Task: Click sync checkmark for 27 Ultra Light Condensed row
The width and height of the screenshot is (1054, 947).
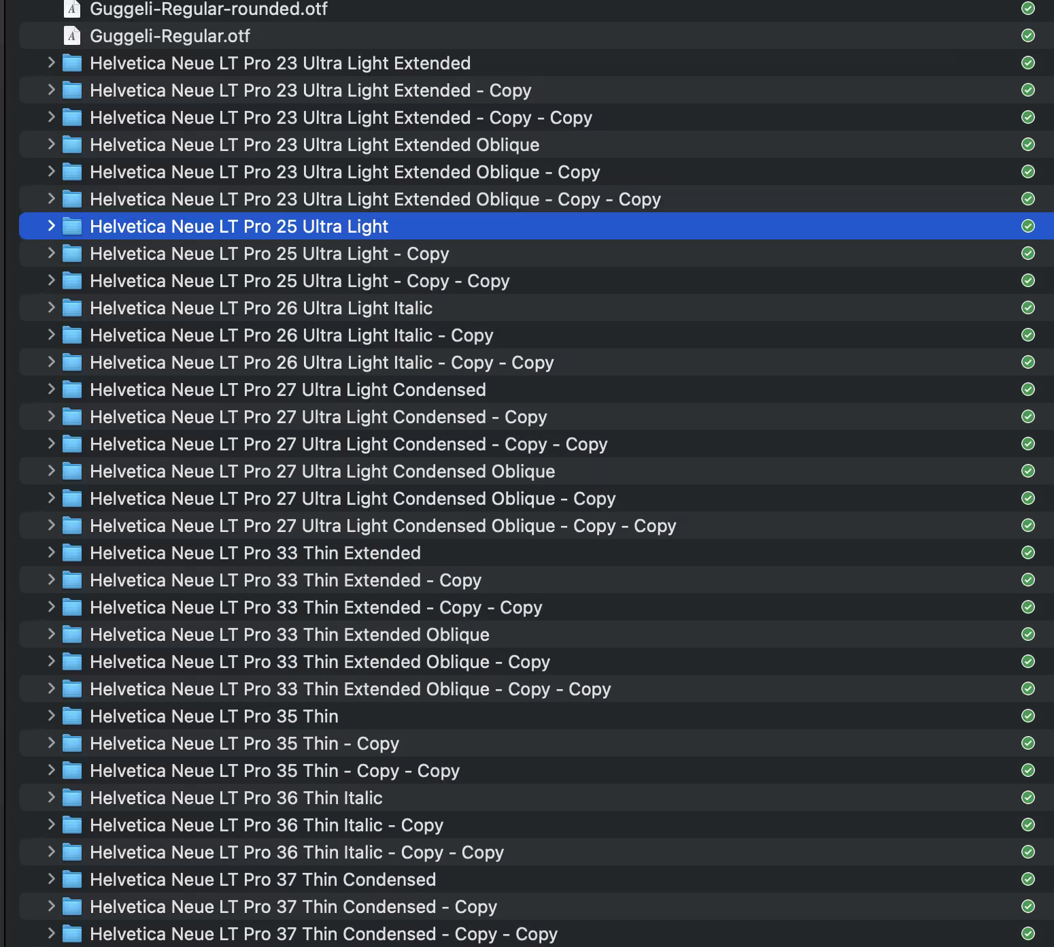Action: click(1028, 389)
